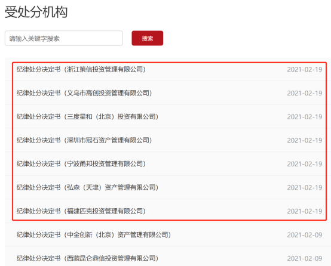Open decision for 西藏昆仑鼎信投资管理有限公司
Screen dimensions: 331x266
[87, 258]
